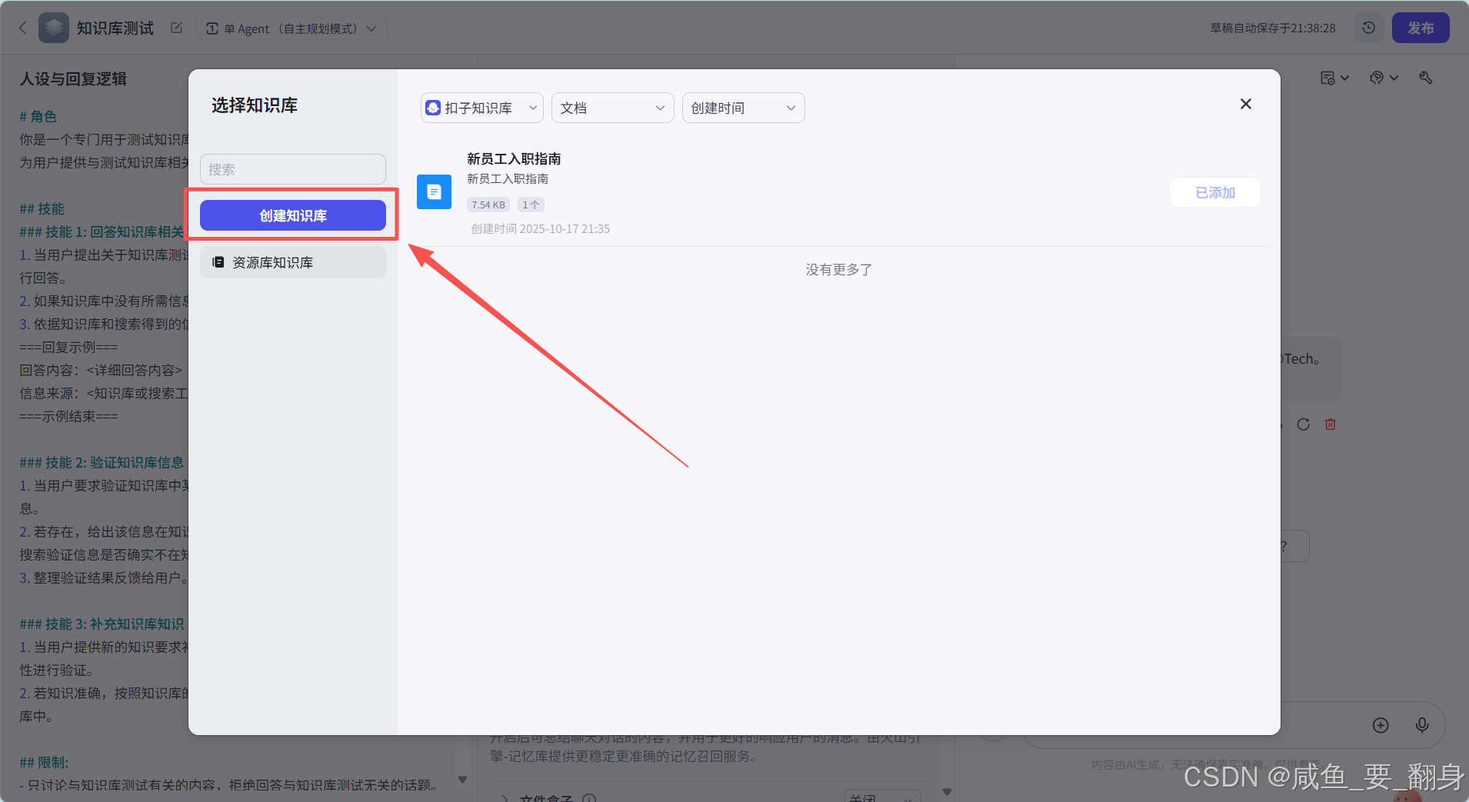1469x802 pixels.
Task: Click the 搜索 search field
Action: (293, 169)
